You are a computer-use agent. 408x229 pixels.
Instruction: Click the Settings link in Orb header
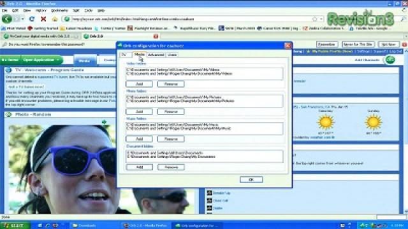(363, 52)
